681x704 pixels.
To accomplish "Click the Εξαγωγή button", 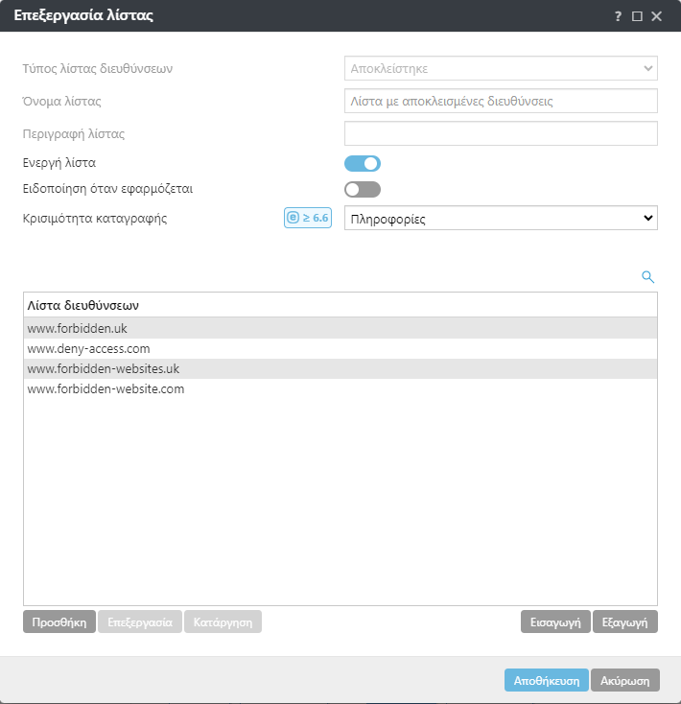I will click(625, 622).
